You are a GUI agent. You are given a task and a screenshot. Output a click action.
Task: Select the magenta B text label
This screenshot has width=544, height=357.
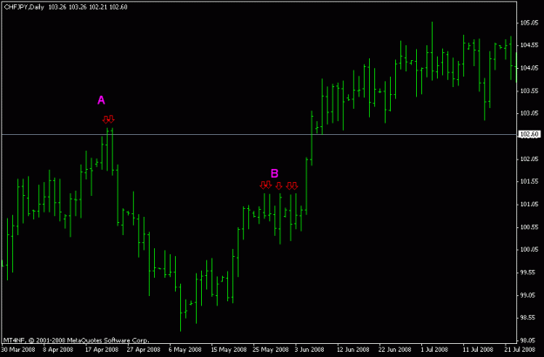(274, 173)
